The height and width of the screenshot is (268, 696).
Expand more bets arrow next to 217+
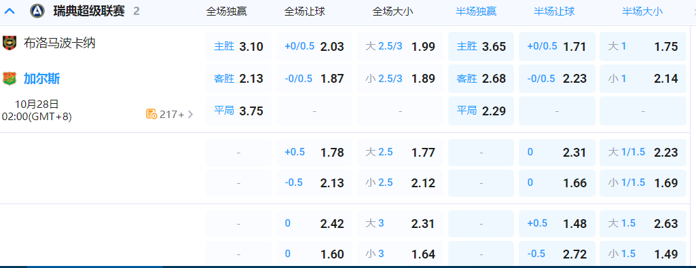pos(190,115)
